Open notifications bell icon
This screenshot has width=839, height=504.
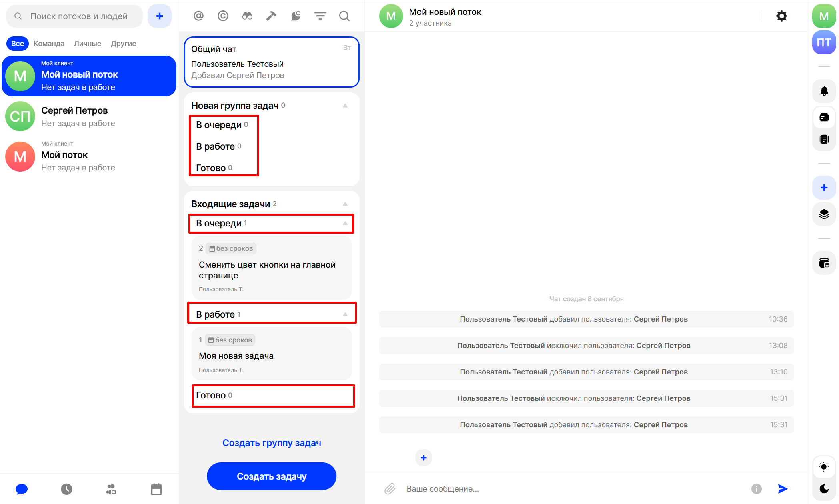(x=824, y=91)
